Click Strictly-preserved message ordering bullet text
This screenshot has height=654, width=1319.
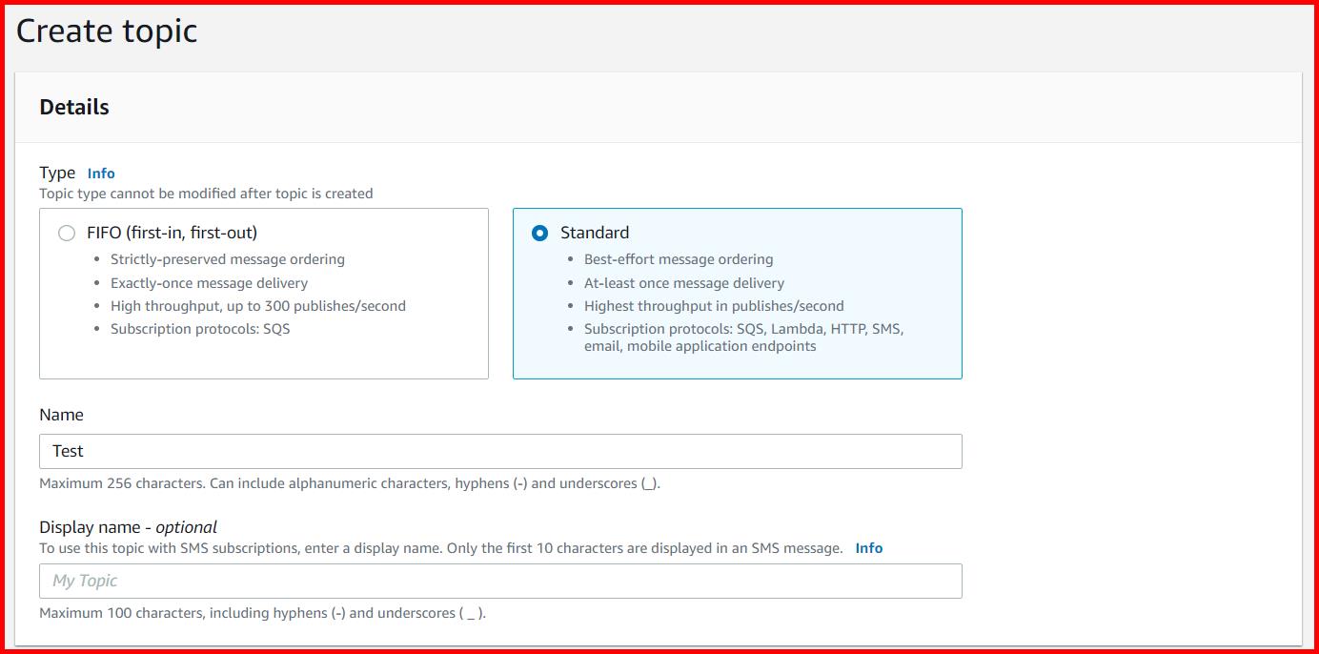tap(226, 258)
